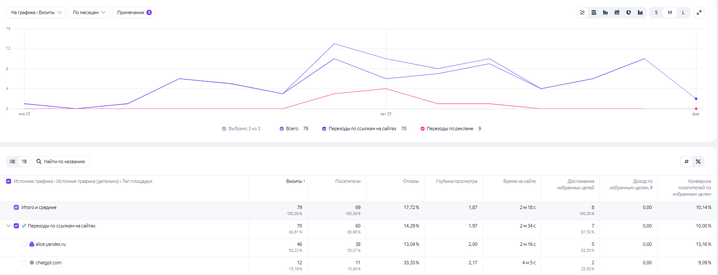Screen dimensions: 718x275
Task: Tick the chatgpt.com row checkbox
Action: pyautogui.click(x=24, y=263)
